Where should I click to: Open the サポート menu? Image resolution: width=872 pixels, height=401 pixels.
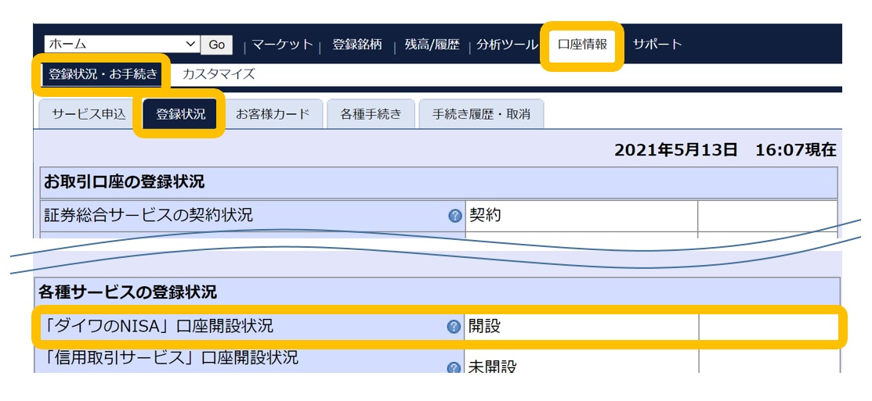(657, 45)
